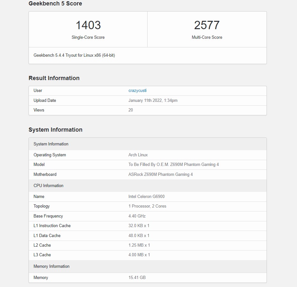The height and width of the screenshot is (287, 297).
Task: Click the Geekbench 5 Score heading
Action: pyautogui.click(x=55, y=4)
